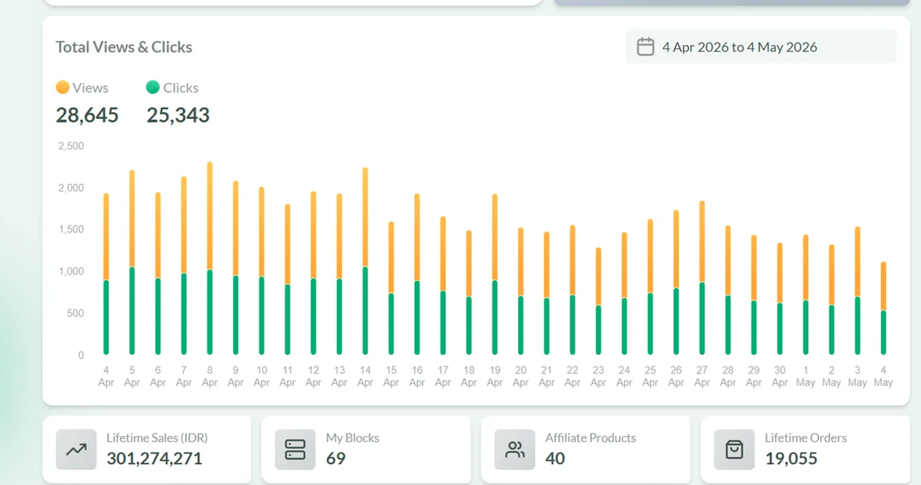Select the 4 Apr bar
Image resolution: width=921 pixels, height=485 pixels.
click(x=106, y=274)
